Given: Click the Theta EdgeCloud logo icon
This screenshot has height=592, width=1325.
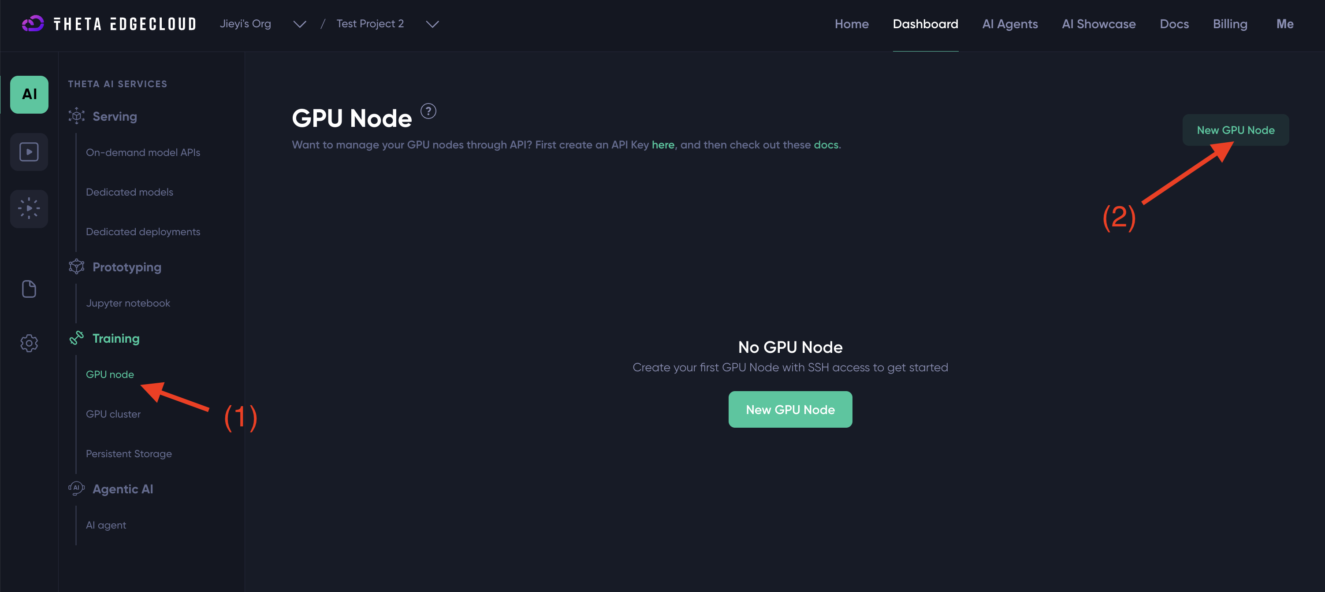Looking at the screenshot, I should point(33,24).
